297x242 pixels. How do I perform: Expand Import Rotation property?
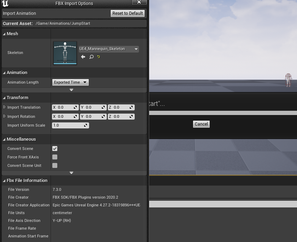click(4, 116)
